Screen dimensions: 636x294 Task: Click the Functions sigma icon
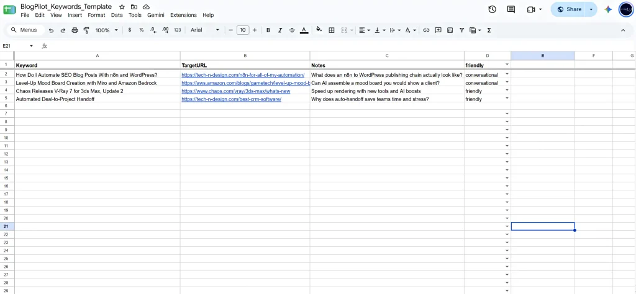click(x=489, y=30)
